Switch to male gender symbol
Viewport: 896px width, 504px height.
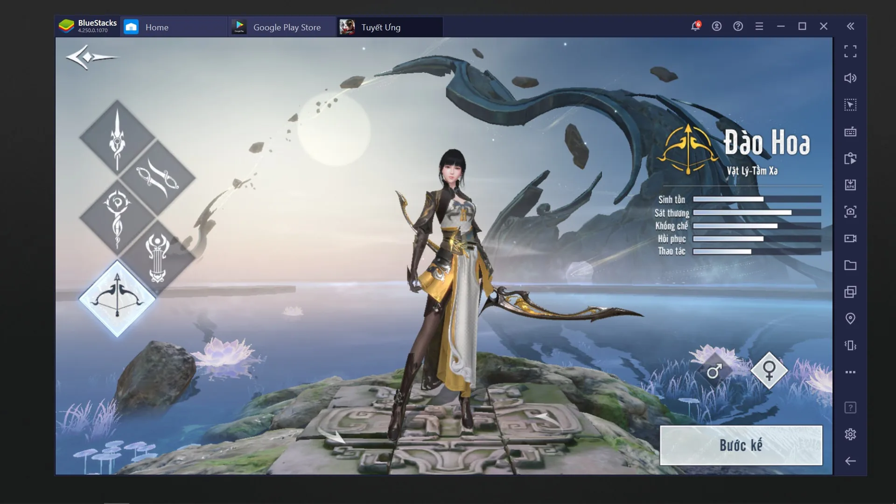click(714, 371)
